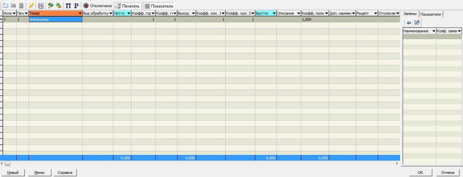Click the blue letter П toolbar icon
463x177 pixels.
68,6
